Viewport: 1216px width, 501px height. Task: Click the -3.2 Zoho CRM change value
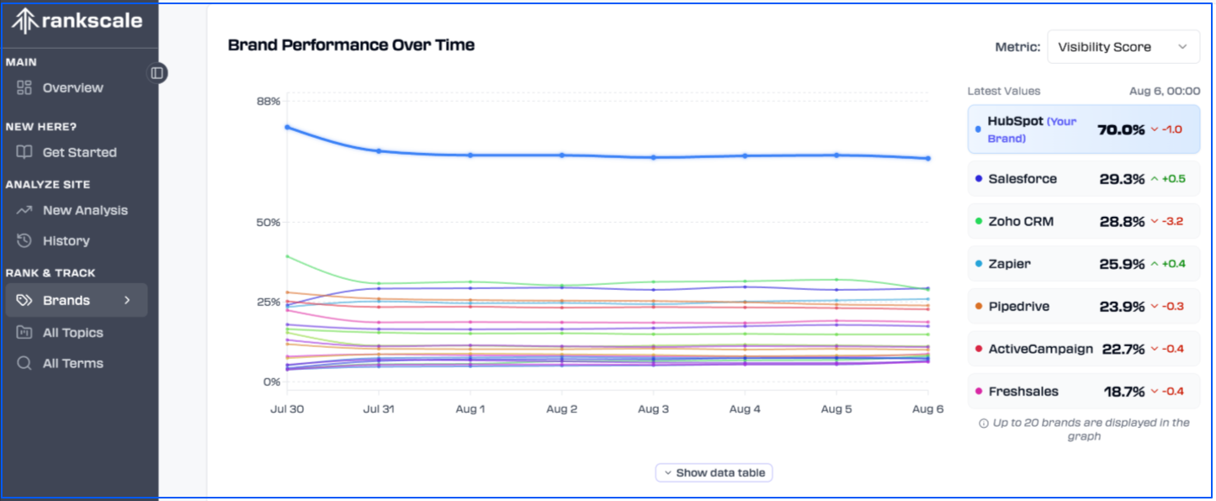[x=1173, y=222]
